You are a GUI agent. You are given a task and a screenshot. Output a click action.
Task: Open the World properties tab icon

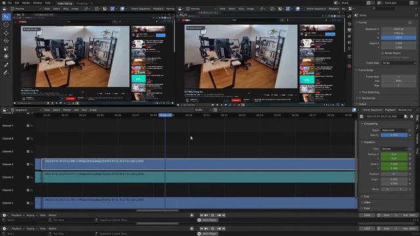349,49
